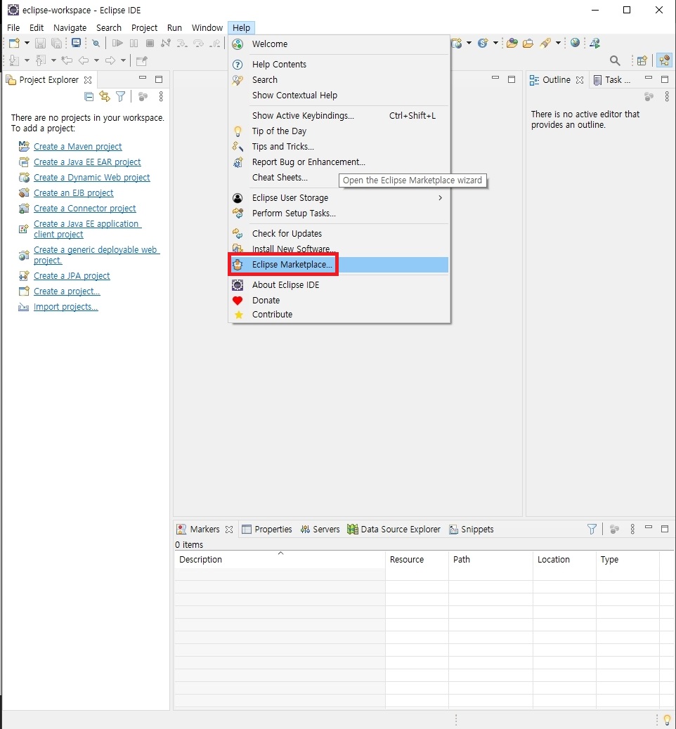Open Project Explorer View Menu three dots
The height and width of the screenshot is (729, 676).
[161, 97]
